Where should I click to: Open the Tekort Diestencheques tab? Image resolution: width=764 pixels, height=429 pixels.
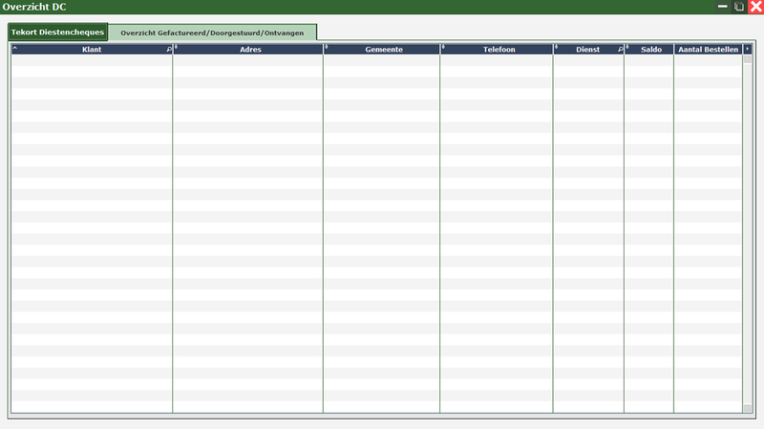click(x=57, y=32)
